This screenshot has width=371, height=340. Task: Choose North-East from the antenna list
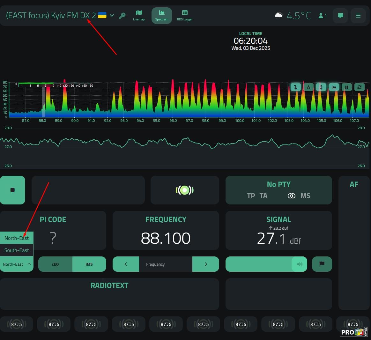(x=17, y=238)
